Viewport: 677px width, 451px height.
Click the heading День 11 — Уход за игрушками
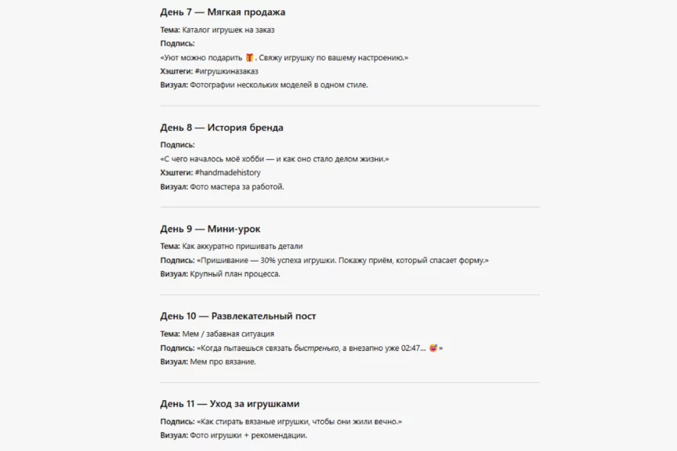pos(230,404)
